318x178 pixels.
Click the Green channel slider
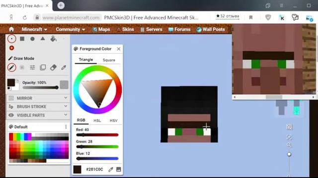click(97, 147)
